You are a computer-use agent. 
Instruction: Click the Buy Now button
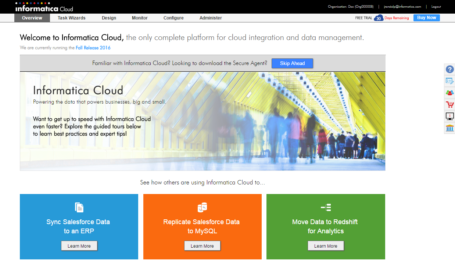pos(426,18)
